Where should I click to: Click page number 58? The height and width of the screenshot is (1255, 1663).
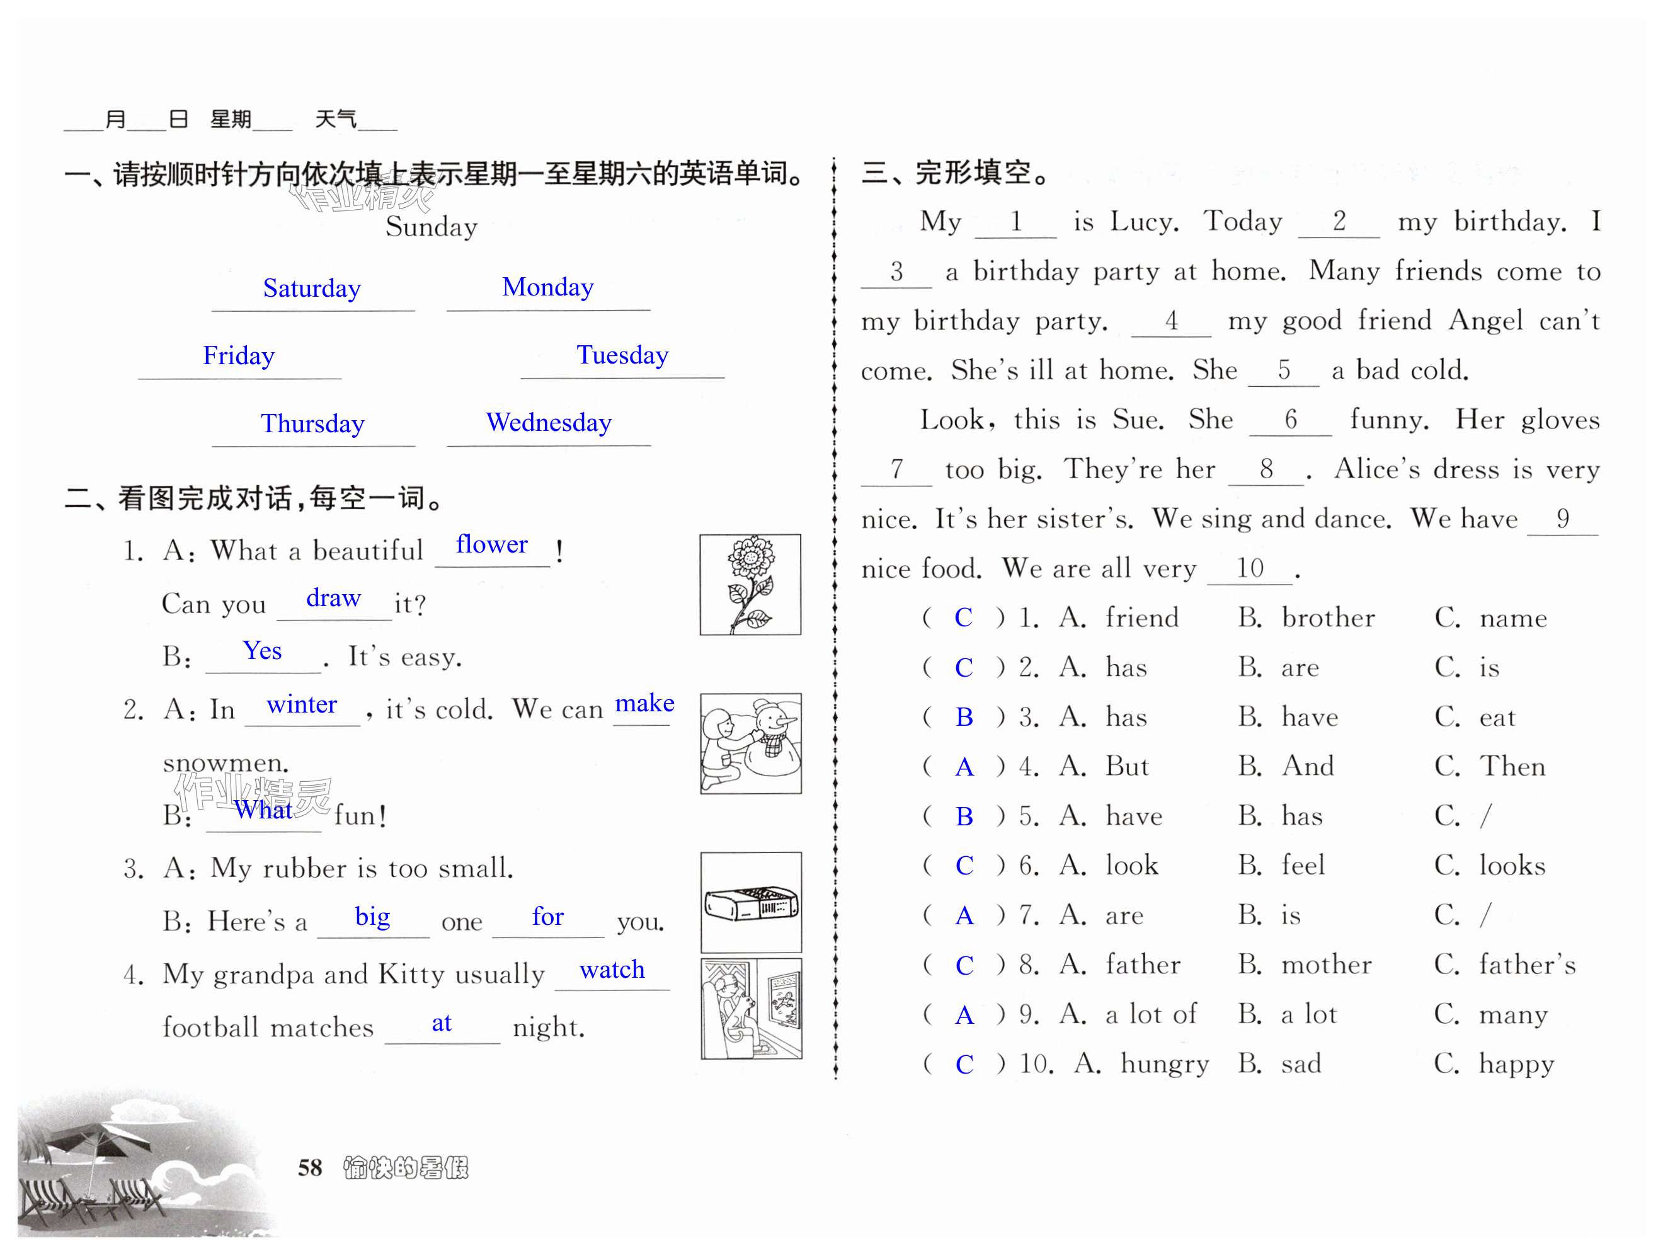click(x=310, y=1168)
